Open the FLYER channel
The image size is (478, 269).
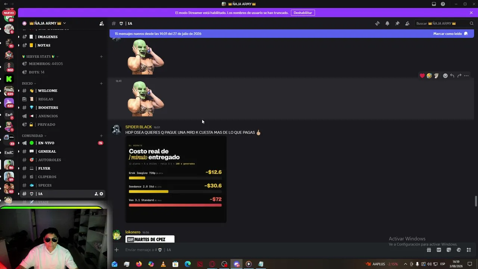(x=62, y=168)
